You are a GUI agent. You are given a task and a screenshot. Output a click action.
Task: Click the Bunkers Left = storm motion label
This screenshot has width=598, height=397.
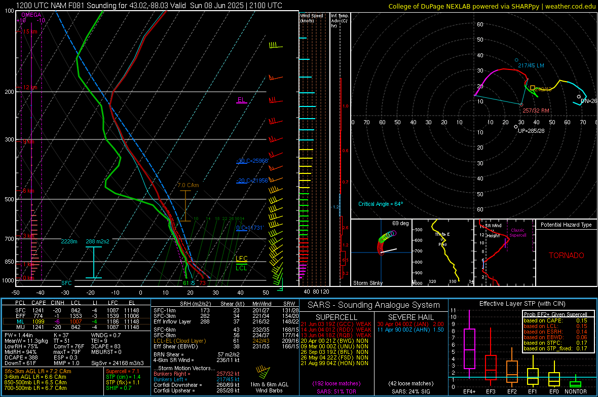pyautogui.click(x=170, y=380)
